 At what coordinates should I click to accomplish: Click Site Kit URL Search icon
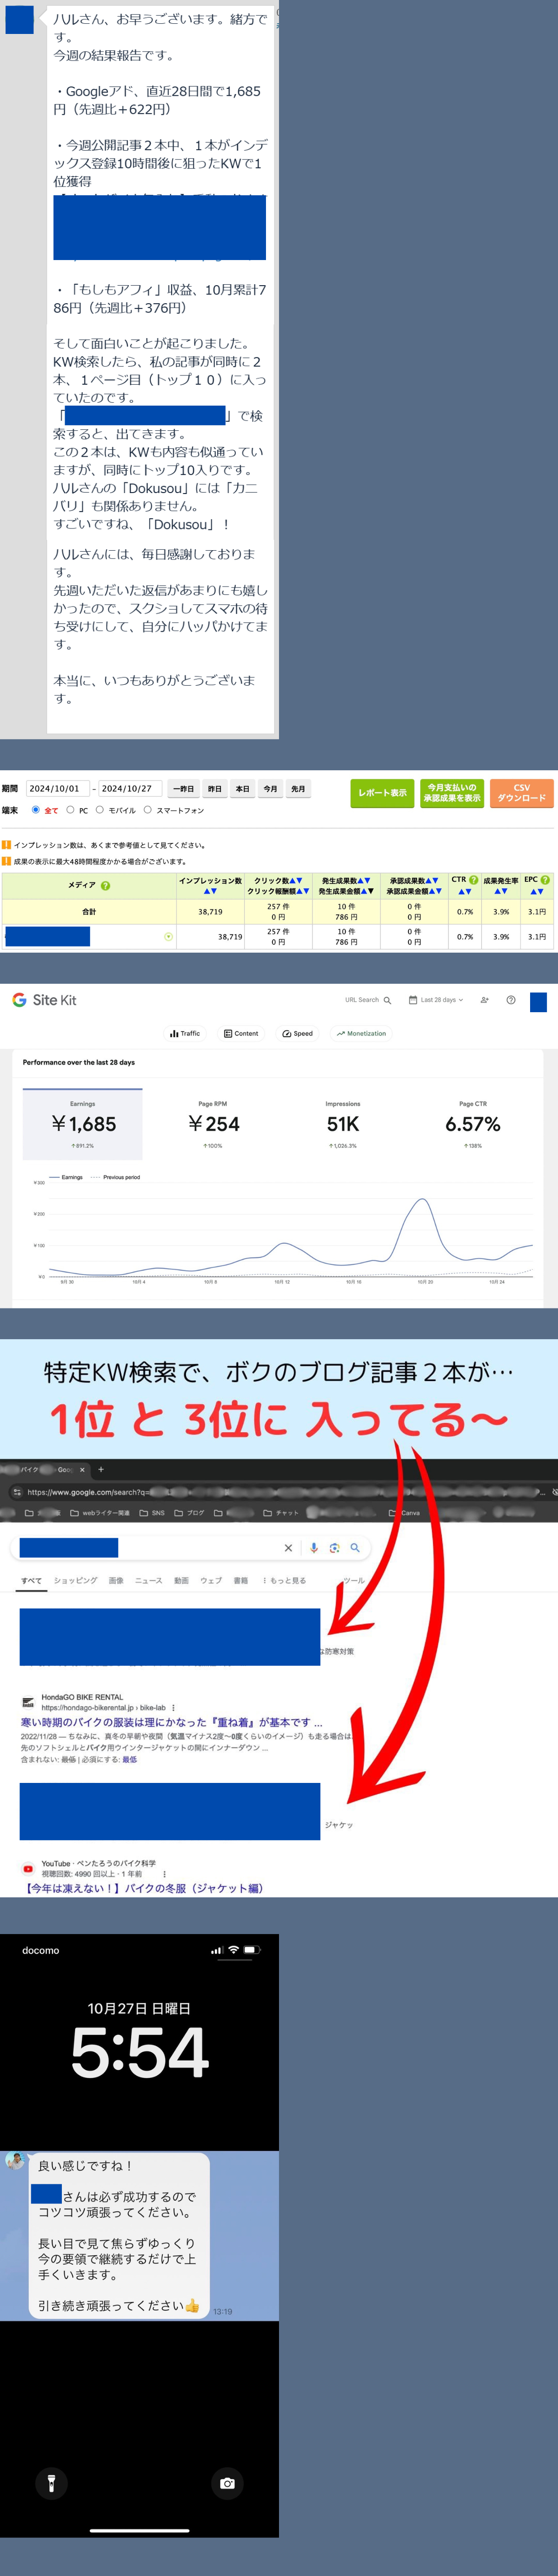click(x=387, y=1000)
